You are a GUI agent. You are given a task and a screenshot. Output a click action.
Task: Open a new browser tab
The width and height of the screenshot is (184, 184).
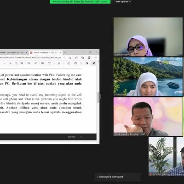(65, 52)
